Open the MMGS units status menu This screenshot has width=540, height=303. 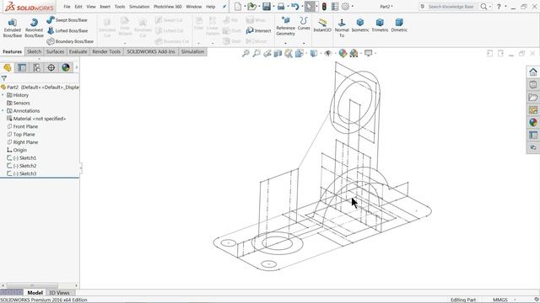click(x=504, y=300)
